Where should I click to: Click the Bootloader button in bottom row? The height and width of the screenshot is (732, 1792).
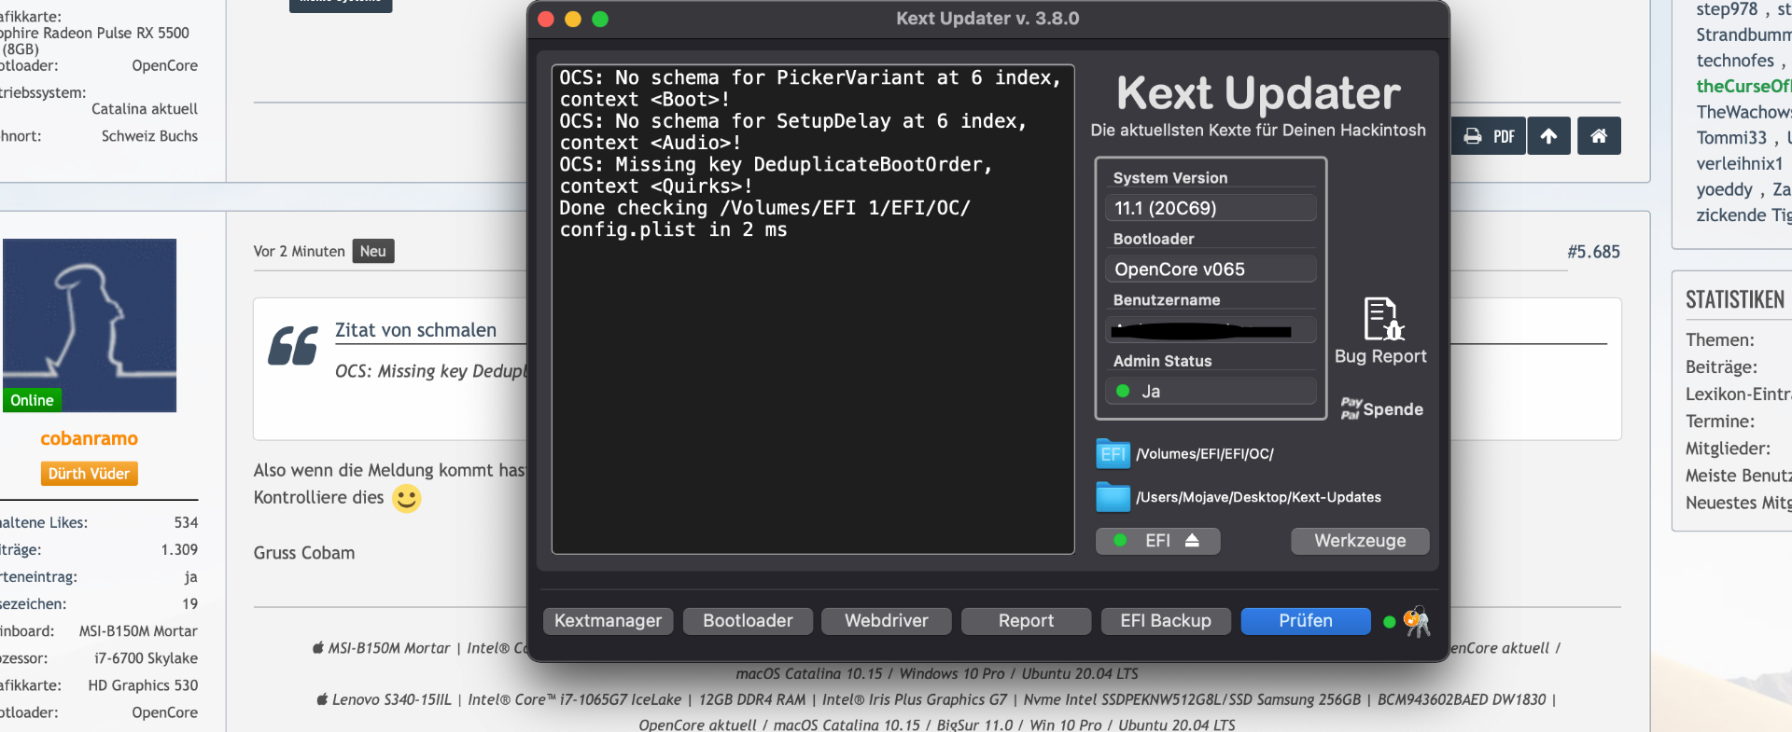point(748,621)
